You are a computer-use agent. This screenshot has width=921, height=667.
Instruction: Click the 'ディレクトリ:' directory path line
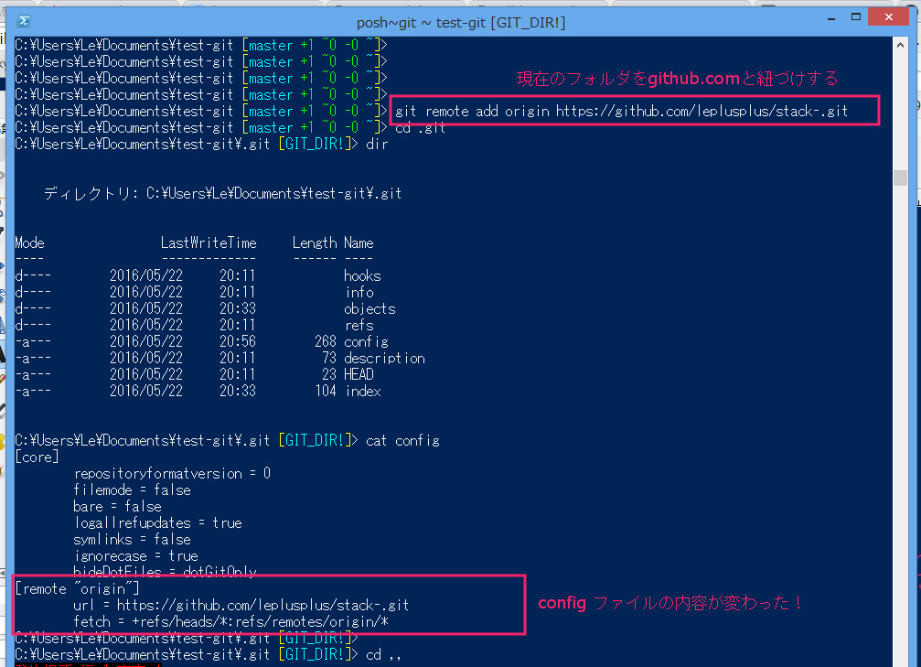click(222, 193)
